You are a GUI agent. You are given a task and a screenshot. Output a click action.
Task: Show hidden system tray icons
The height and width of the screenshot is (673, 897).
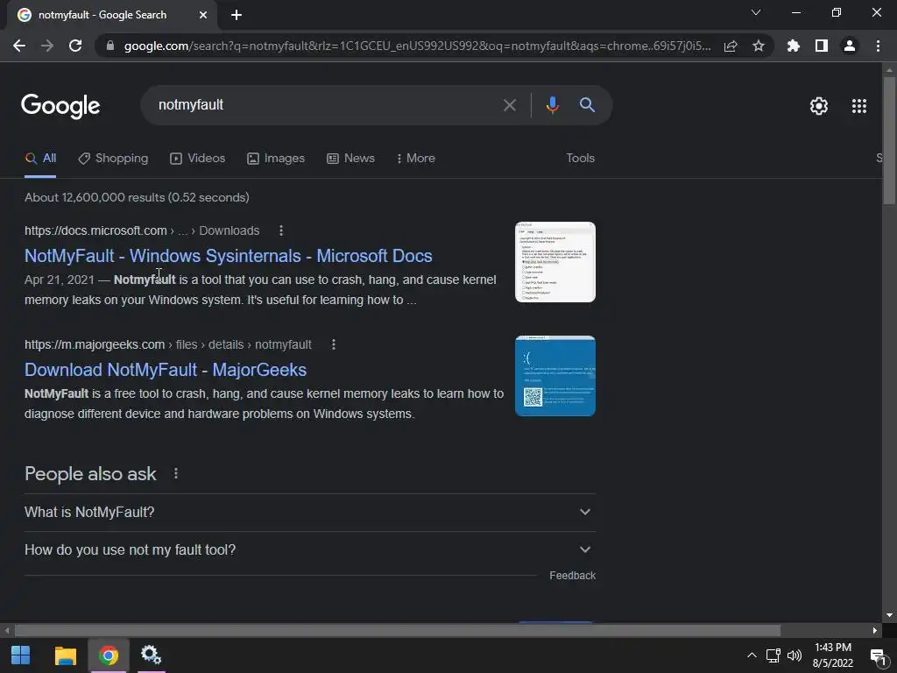(x=752, y=655)
